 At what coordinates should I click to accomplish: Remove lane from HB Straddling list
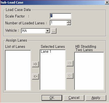(x=70, y=76)
